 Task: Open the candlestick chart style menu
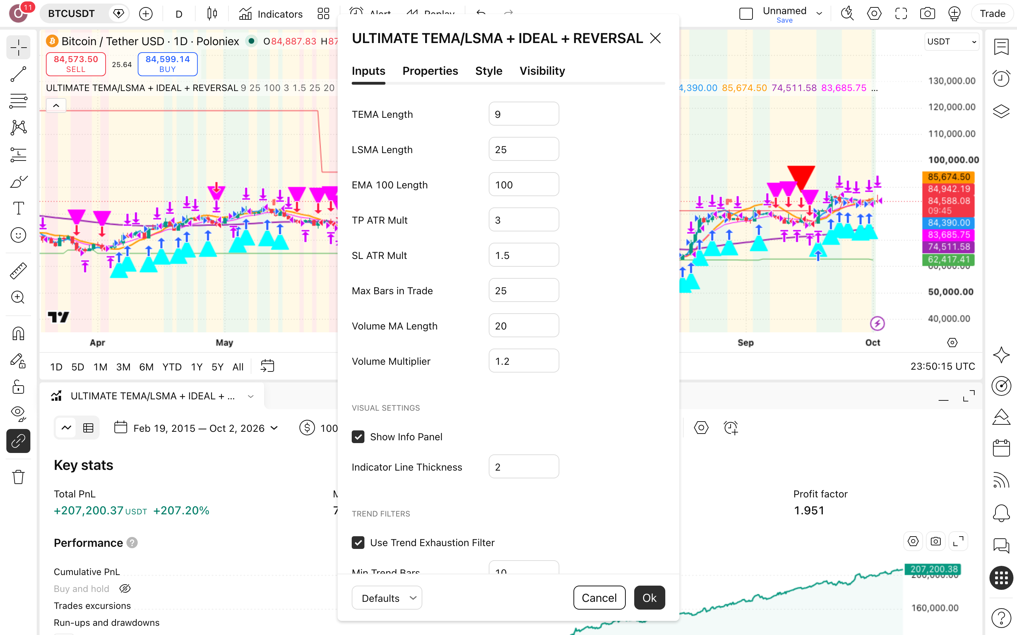click(x=212, y=14)
